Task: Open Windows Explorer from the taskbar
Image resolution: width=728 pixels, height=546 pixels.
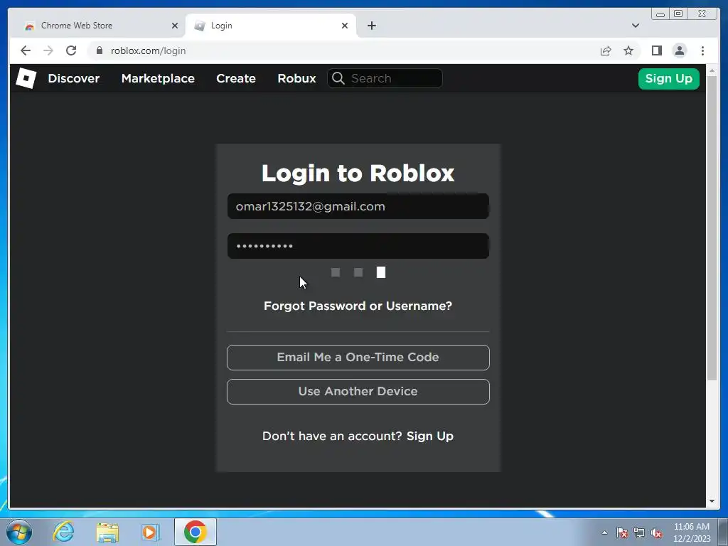Action: [107, 532]
